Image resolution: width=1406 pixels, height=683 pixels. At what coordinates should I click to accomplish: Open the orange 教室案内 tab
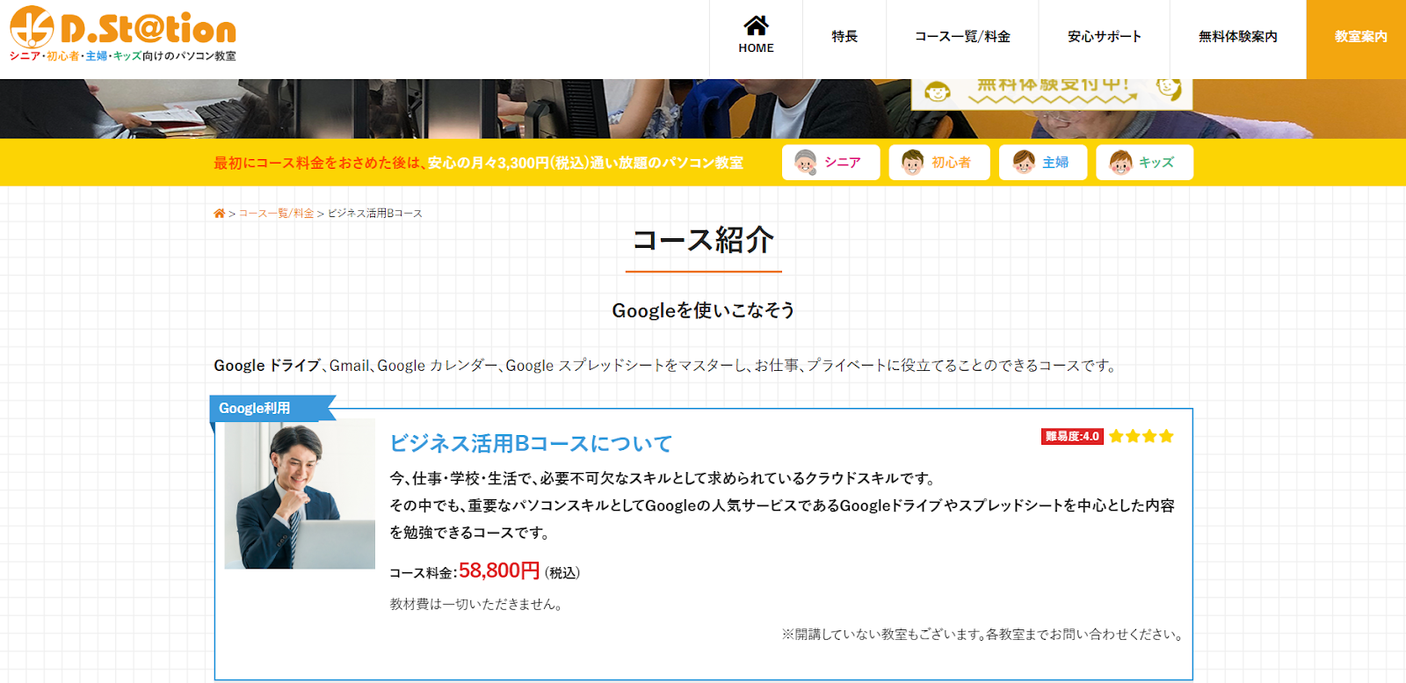[x=1356, y=39]
